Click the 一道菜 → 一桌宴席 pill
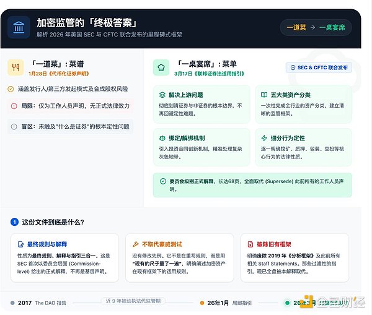 click(316, 27)
